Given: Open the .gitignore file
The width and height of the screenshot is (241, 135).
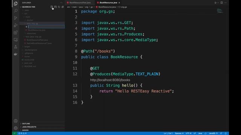Looking at the screenshot, I should click(29, 53).
